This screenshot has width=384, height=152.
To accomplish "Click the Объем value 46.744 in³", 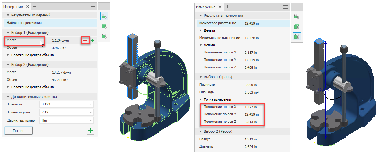I will click(x=60, y=80).
